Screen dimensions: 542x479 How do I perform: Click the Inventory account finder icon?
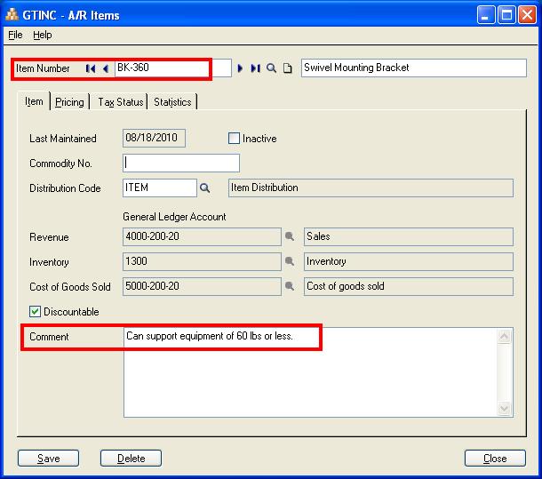click(x=290, y=261)
